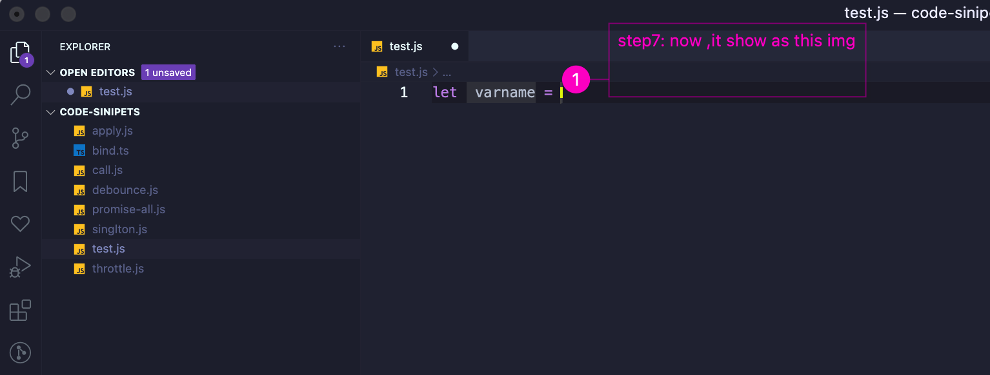Open the Search view
Image resolution: width=990 pixels, height=375 pixels.
(x=20, y=94)
